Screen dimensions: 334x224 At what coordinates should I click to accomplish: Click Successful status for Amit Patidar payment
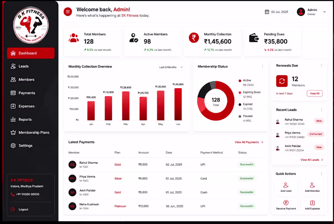pos(247,192)
